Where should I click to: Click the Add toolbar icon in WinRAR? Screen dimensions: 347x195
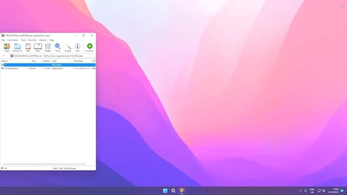7,47
